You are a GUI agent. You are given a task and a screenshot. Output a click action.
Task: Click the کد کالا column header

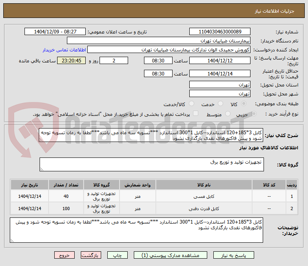(269, 185)
